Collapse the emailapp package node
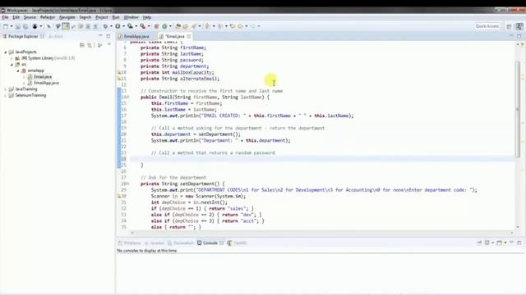526x295 pixels. click(x=18, y=70)
